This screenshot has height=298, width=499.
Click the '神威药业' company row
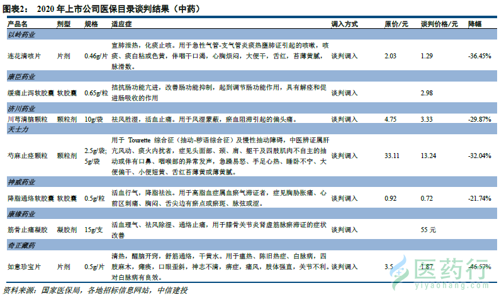pyautogui.click(x=252, y=182)
